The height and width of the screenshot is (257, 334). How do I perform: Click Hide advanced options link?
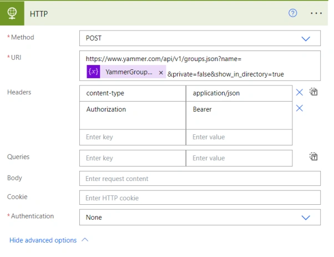click(43, 240)
